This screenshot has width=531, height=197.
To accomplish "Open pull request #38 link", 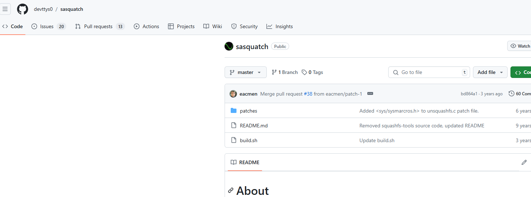I will 308,94.
